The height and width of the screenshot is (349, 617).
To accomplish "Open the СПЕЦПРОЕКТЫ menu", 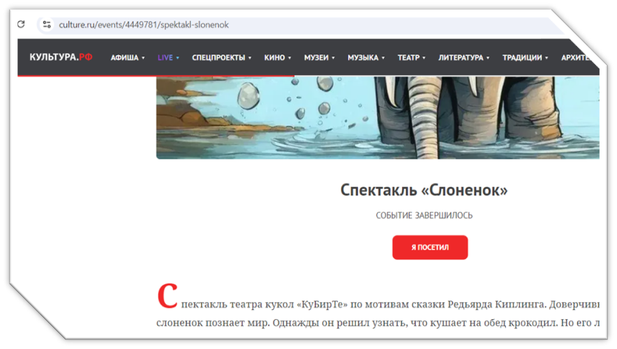I will click(218, 58).
